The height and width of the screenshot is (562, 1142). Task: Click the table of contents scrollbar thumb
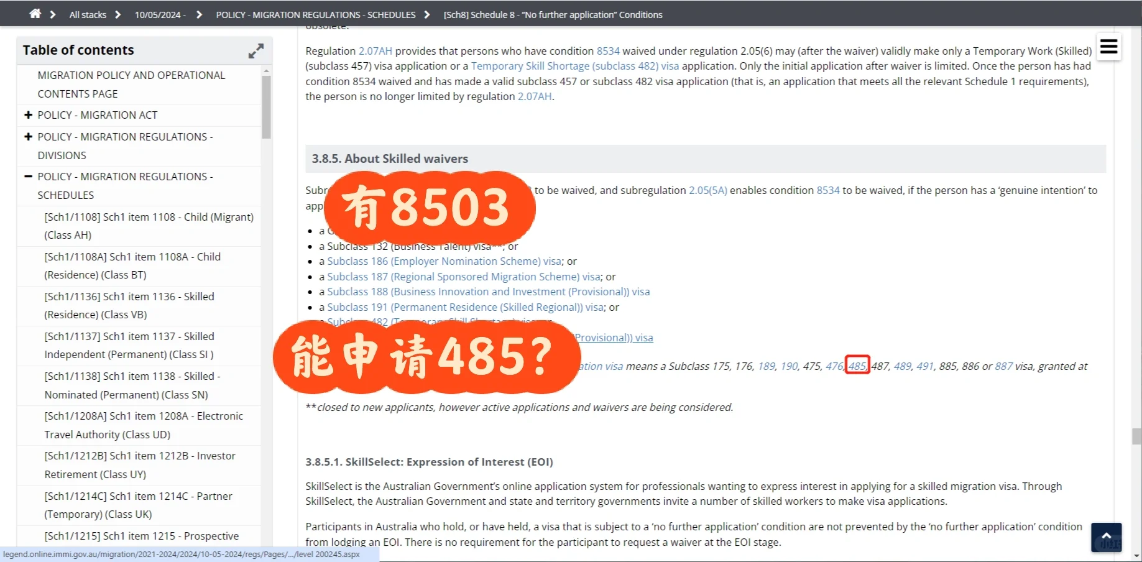(x=266, y=106)
